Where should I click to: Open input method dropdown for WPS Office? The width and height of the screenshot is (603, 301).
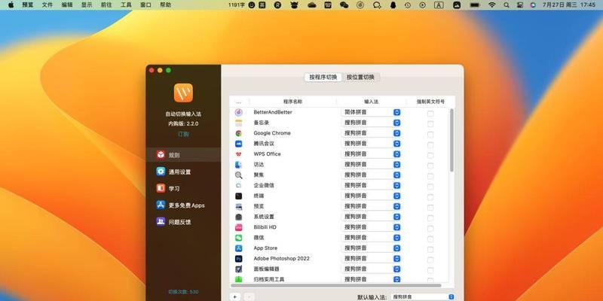click(x=371, y=154)
